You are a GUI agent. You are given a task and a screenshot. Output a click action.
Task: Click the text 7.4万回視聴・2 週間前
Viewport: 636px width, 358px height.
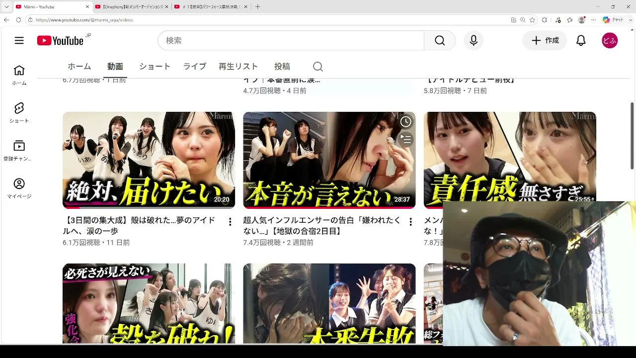278,243
